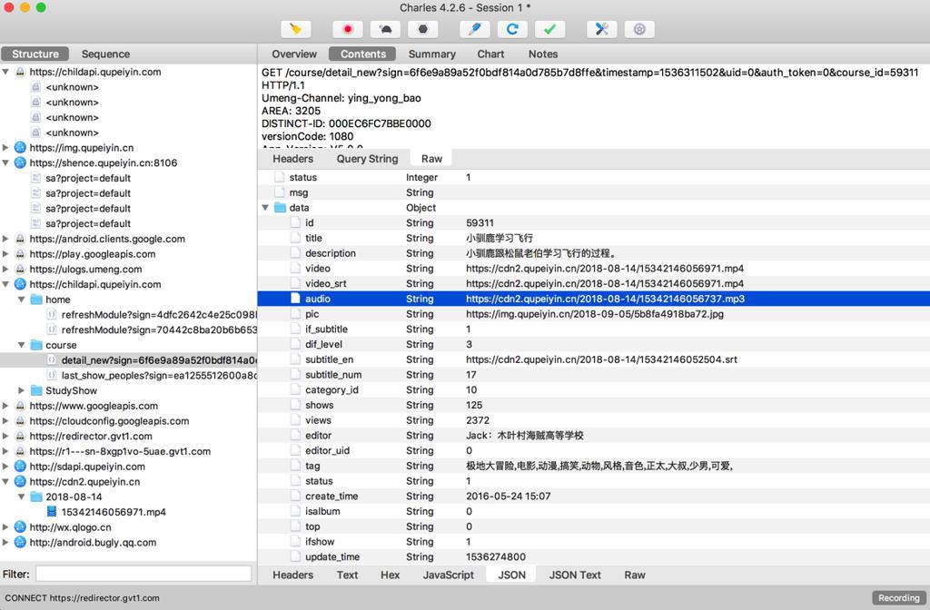Click the globe icon for android.bugly.qq.com
Viewport: 930px width, 610px height.
[20, 543]
